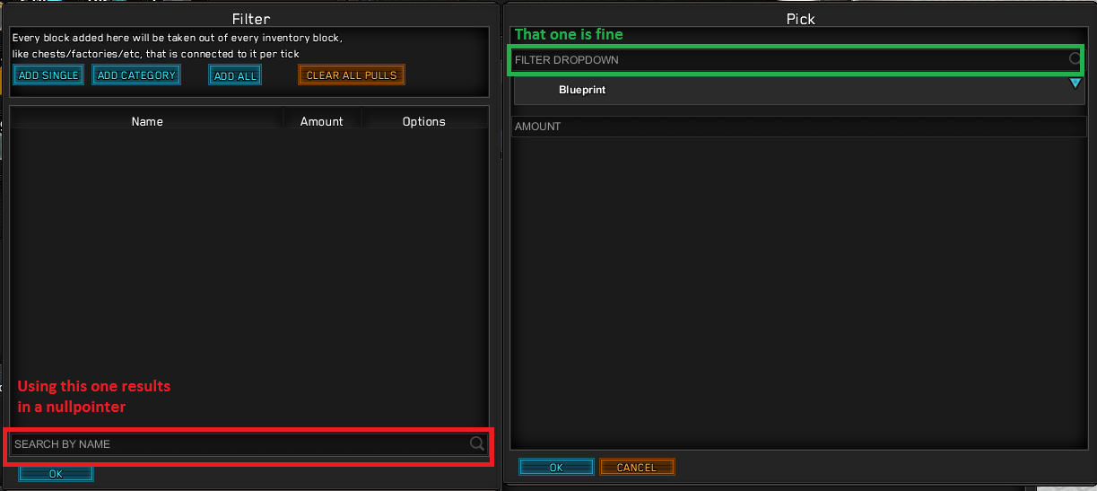Click the Options column header

[x=424, y=121]
